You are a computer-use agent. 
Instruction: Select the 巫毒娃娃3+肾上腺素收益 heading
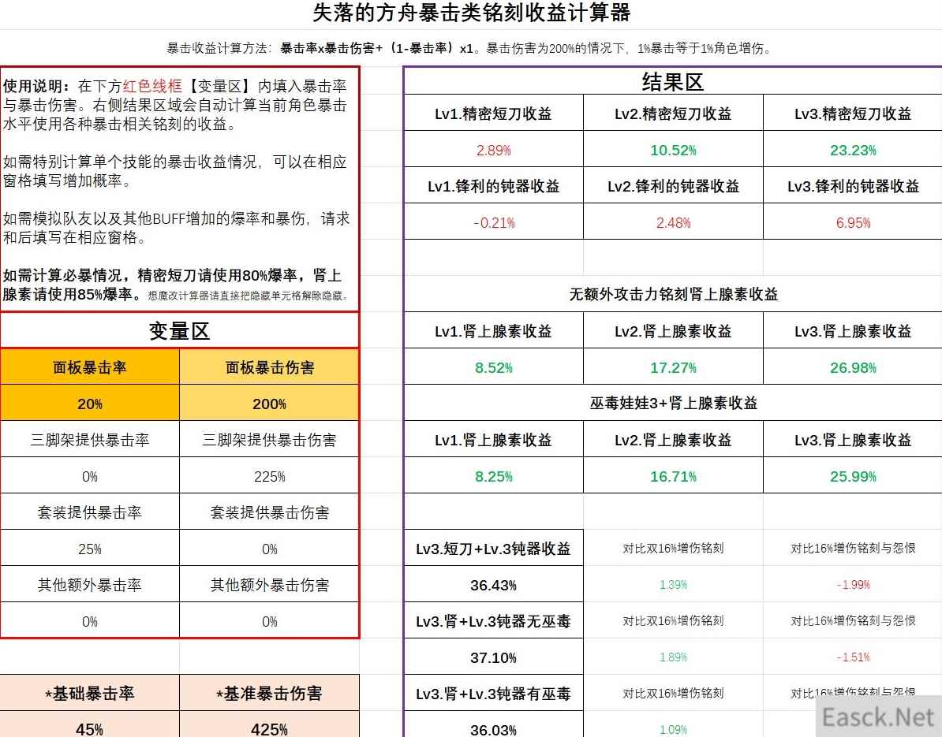click(673, 403)
